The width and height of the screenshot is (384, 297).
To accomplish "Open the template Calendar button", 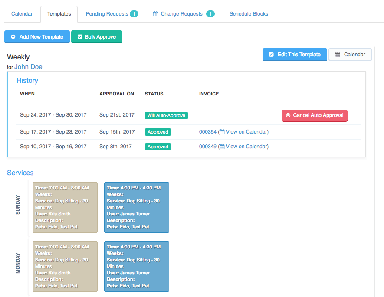I will [350, 55].
